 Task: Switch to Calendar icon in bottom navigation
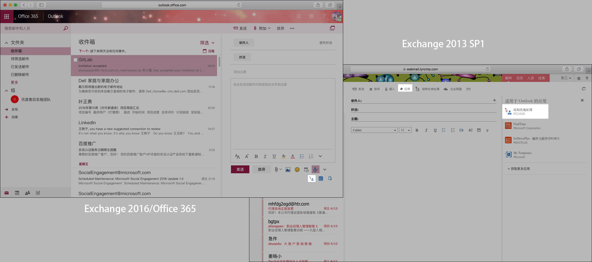click(17, 193)
